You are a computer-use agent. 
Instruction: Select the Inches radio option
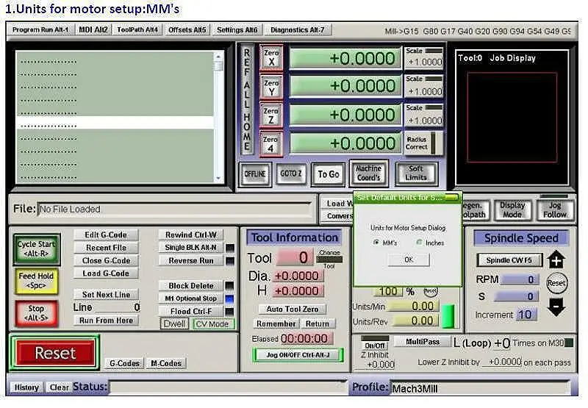click(x=419, y=243)
